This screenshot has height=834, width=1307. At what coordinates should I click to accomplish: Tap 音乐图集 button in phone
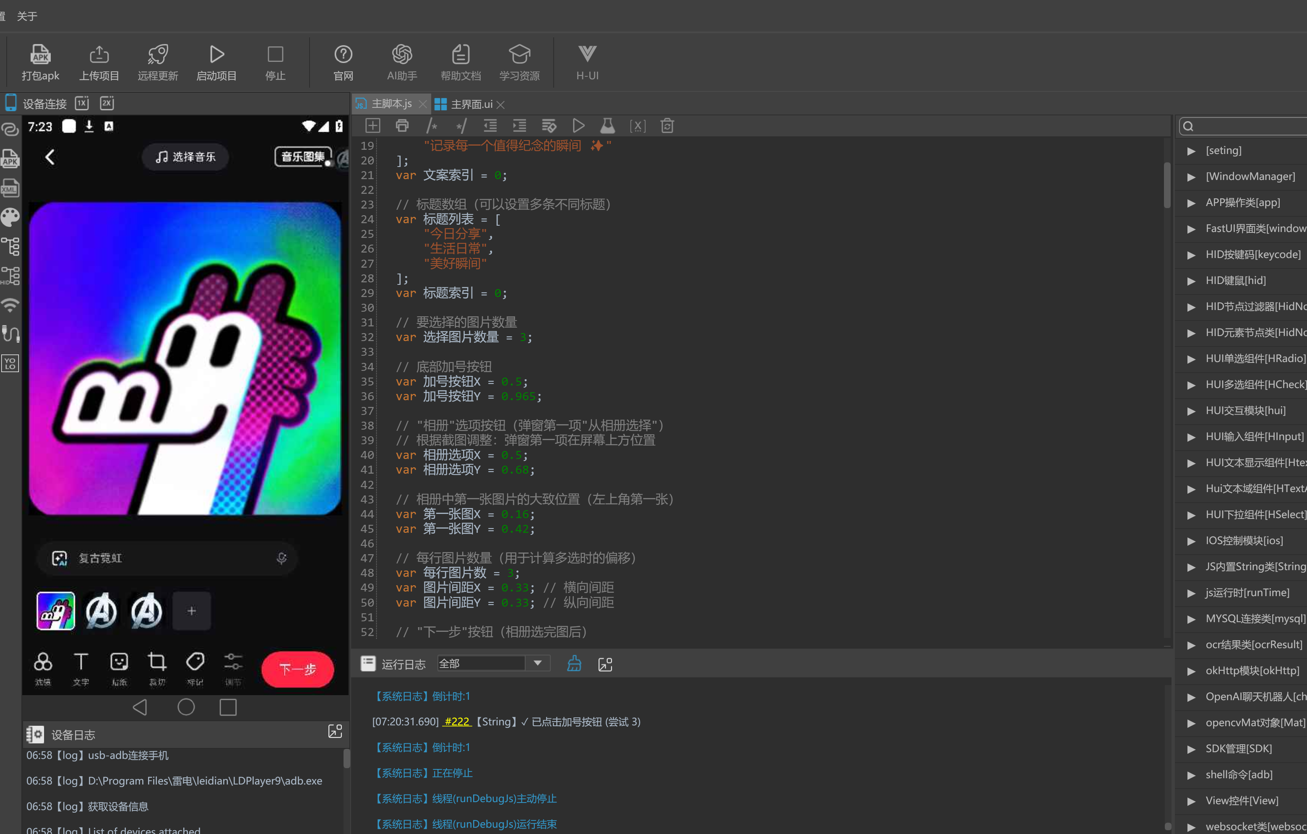click(x=303, y=157)
